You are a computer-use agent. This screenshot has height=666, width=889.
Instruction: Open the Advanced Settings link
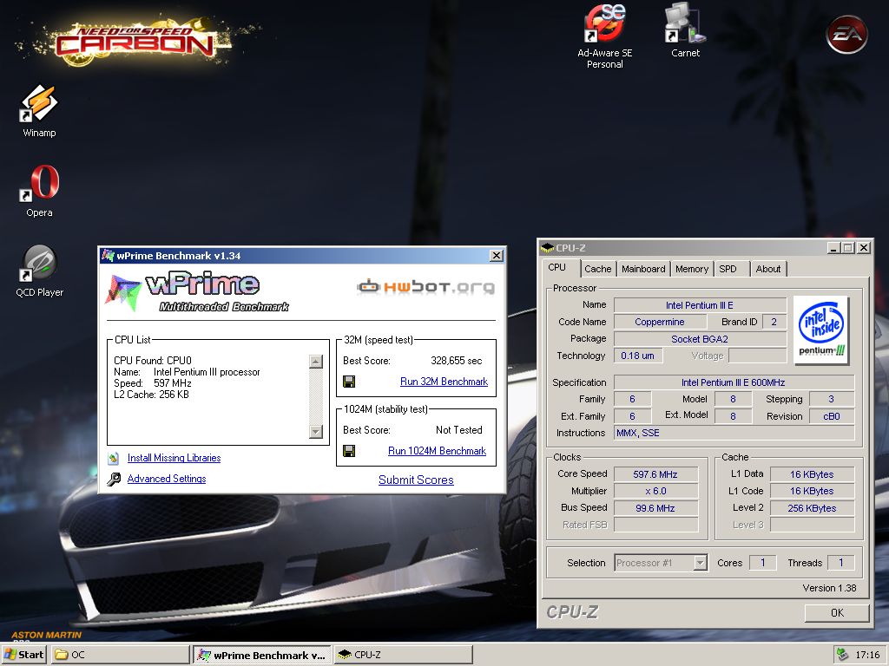tap(167, 479)
